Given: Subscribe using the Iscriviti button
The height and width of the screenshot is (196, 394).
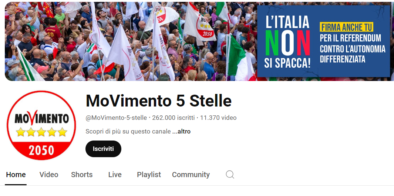Looking at the screenshot, I should pyautogui.click(x=103, y=149).
